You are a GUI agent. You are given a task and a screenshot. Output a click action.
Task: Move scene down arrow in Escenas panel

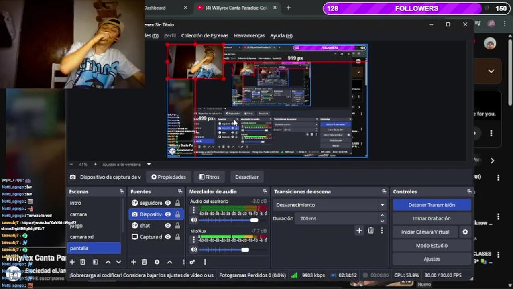pos(118,262)
